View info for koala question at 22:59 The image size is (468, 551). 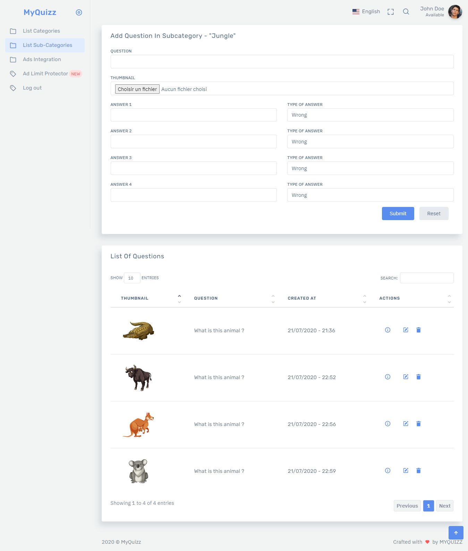388,471
